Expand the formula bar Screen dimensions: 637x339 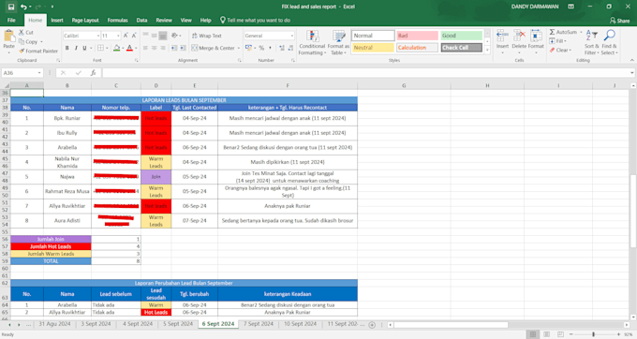tap(632, 73)
